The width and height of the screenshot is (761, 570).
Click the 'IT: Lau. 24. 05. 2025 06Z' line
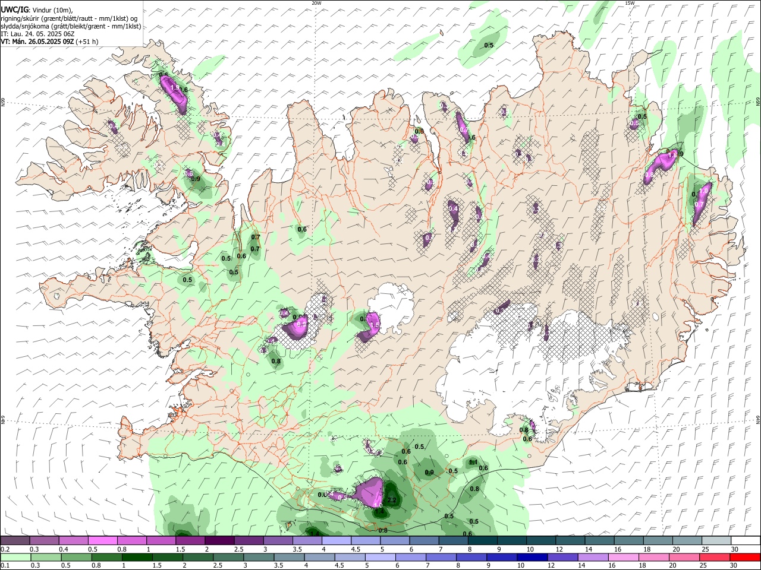[x=37, y=34]
